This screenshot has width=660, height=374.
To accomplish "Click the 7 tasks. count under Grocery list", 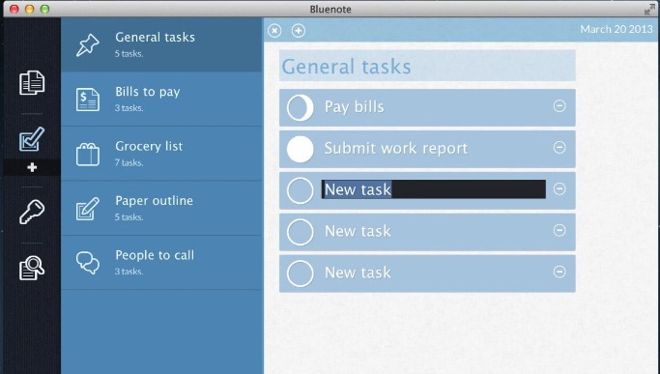I will click(x=129, y=162).
